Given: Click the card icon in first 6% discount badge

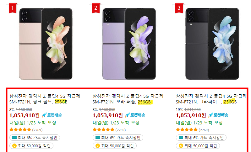Looking at the screenshot, I should click(14, 138).
